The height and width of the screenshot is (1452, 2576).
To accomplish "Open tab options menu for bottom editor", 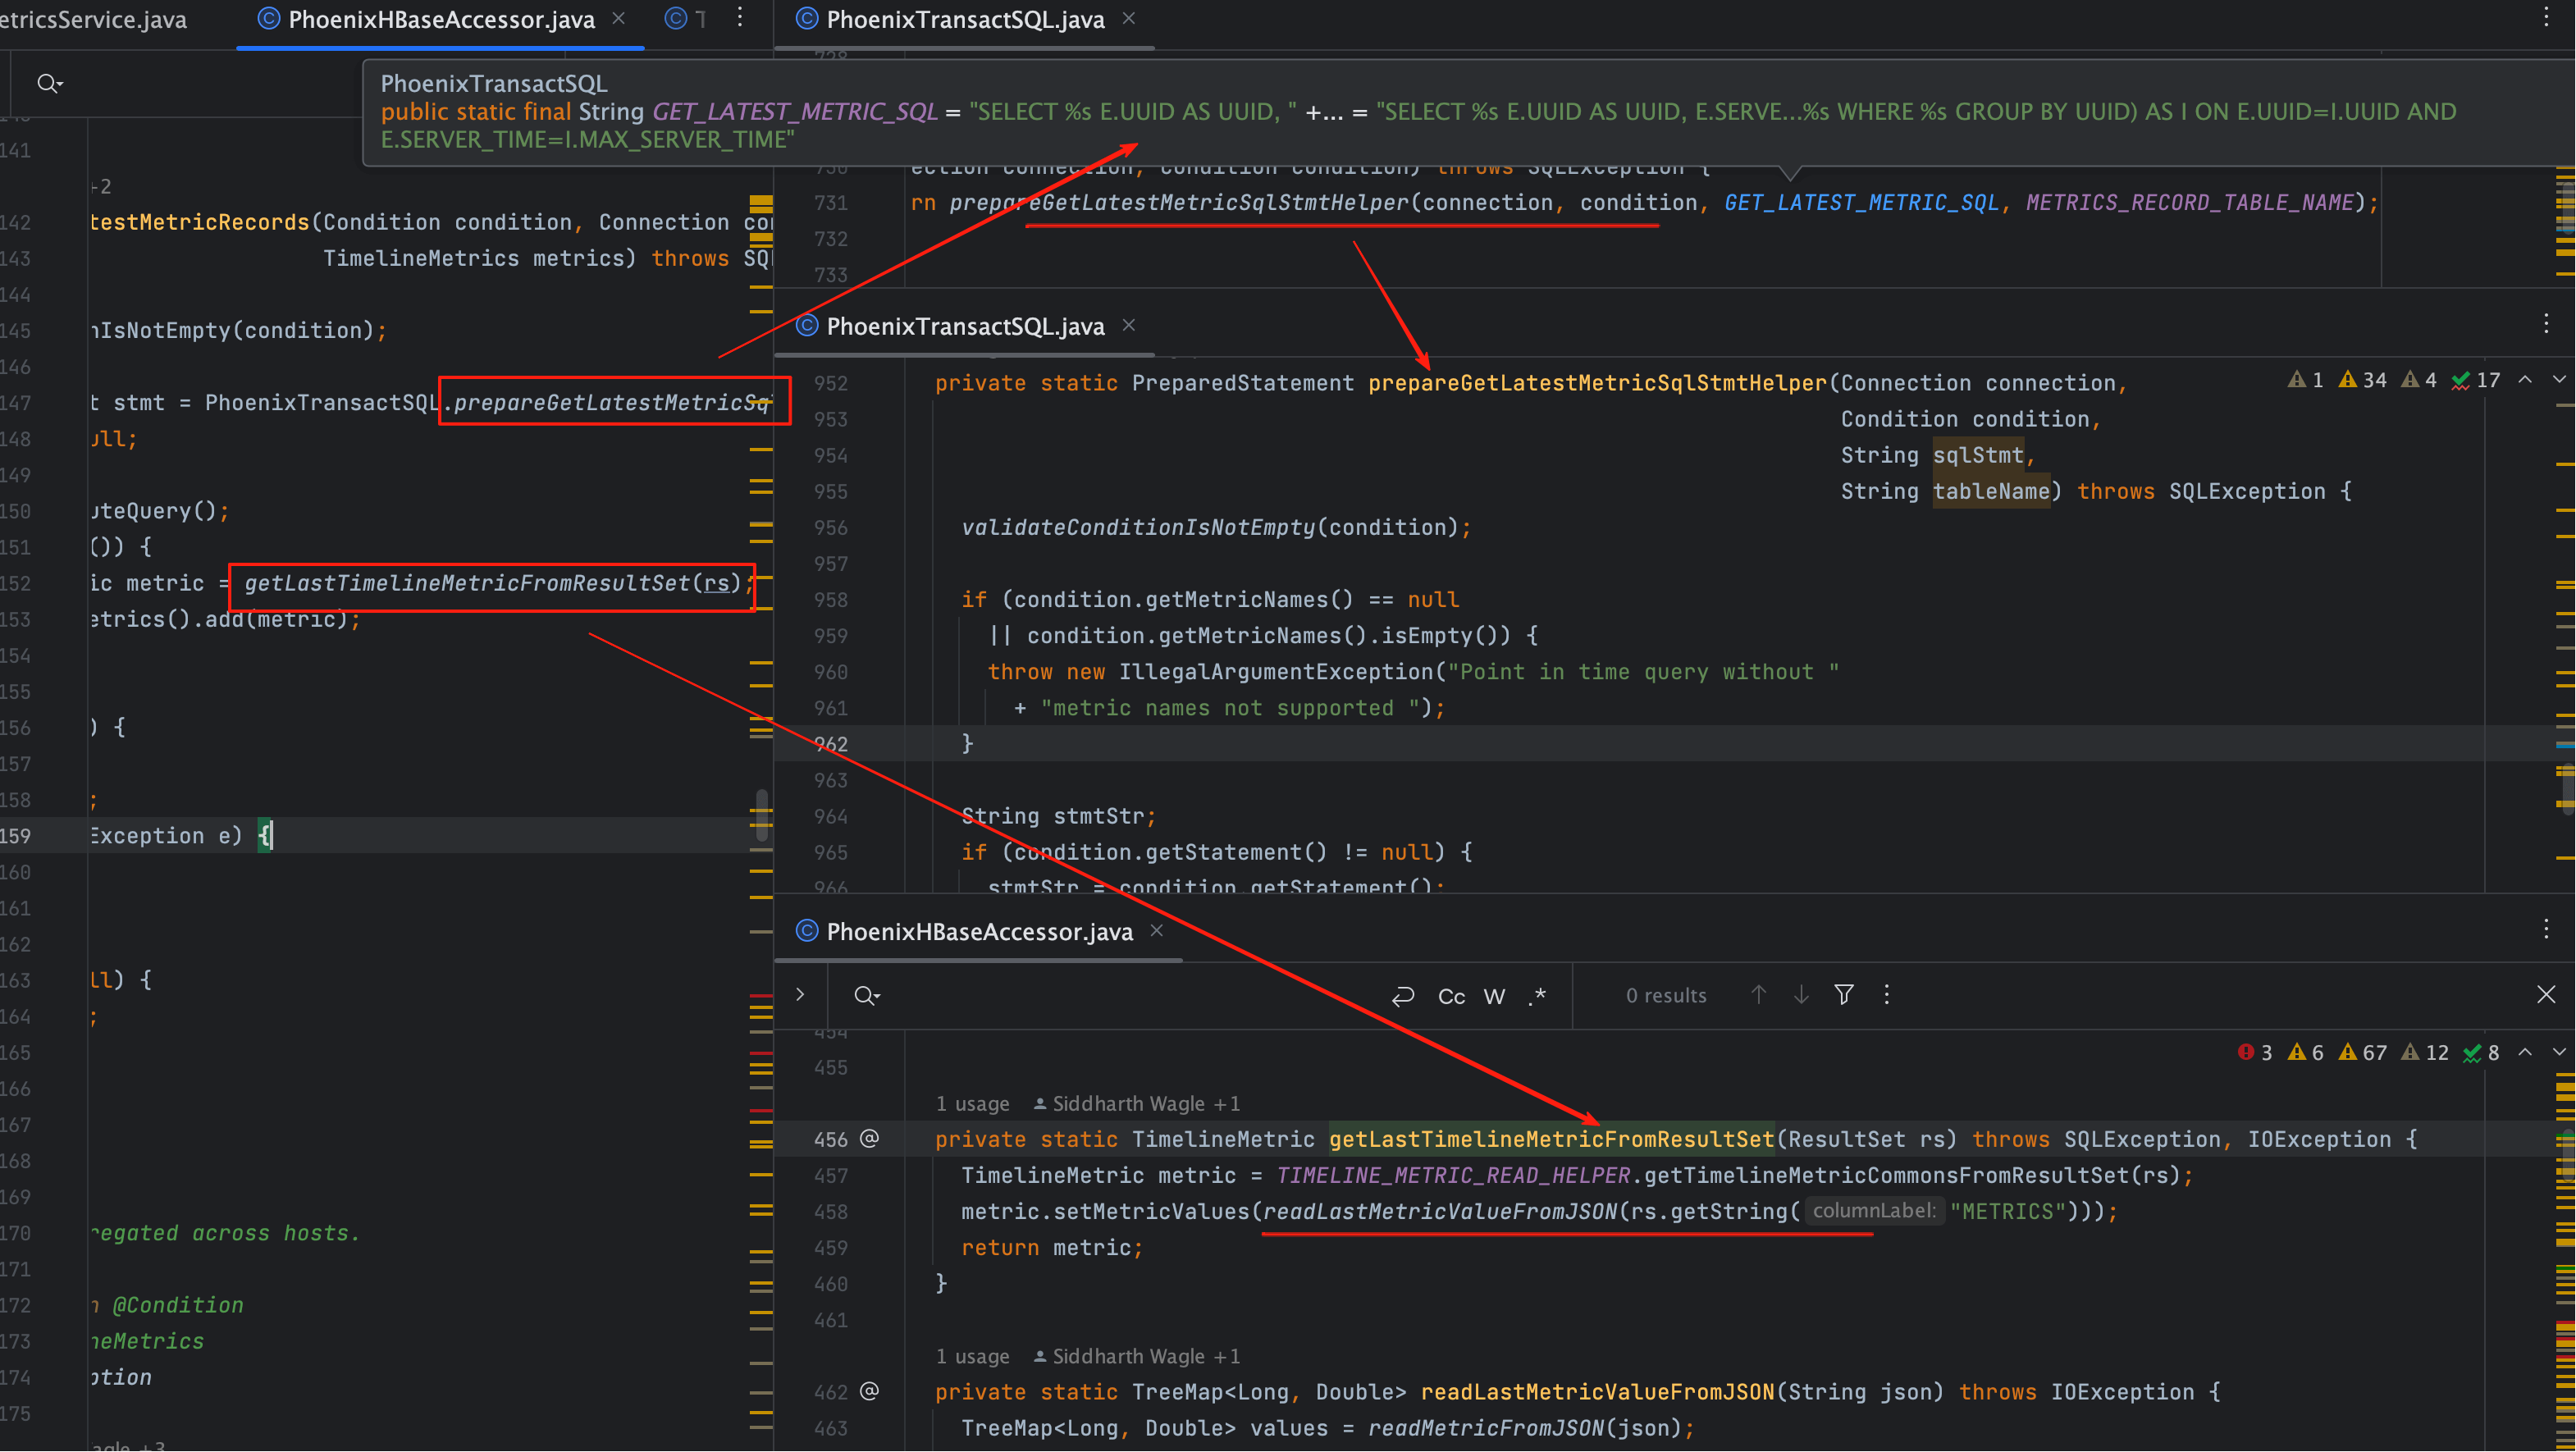I will click(x=2546, y=929).
